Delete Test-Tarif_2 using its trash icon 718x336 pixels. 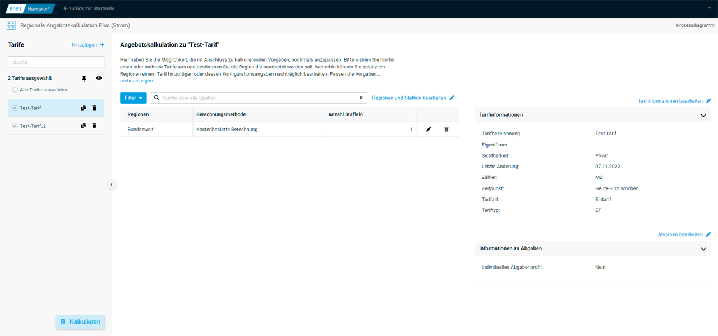point(94,126)
